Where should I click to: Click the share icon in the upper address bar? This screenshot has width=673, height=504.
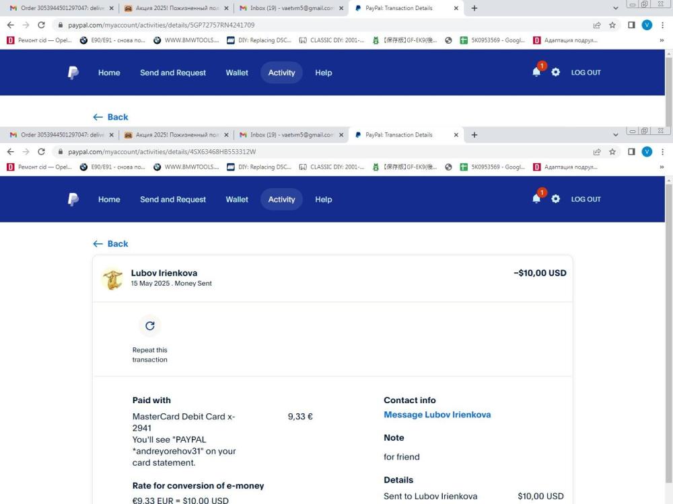597,25
